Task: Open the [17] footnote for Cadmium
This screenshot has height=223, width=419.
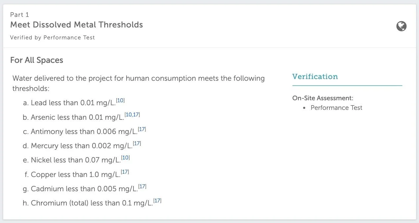Action: [142, 187]
